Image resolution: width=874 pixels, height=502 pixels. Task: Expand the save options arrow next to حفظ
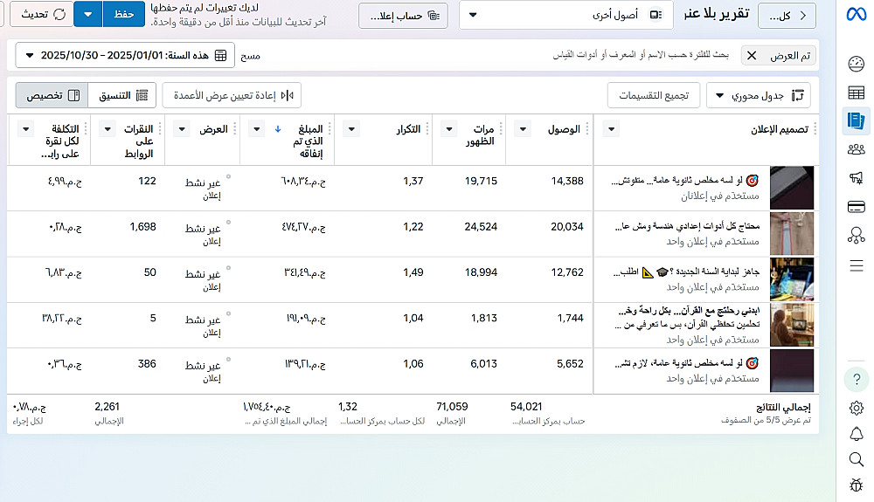coord(88,14)
